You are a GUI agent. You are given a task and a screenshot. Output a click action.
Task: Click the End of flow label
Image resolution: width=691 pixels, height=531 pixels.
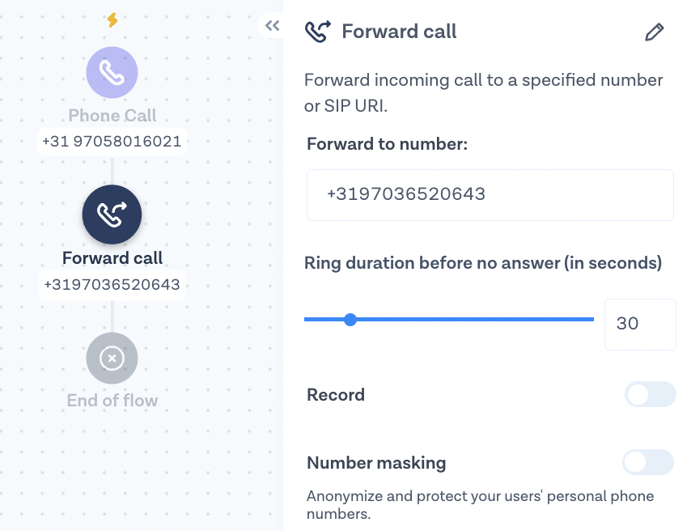[112, 401]
